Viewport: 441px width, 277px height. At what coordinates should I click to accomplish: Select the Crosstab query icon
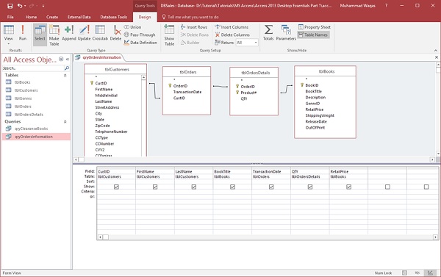tap(100, 33)
